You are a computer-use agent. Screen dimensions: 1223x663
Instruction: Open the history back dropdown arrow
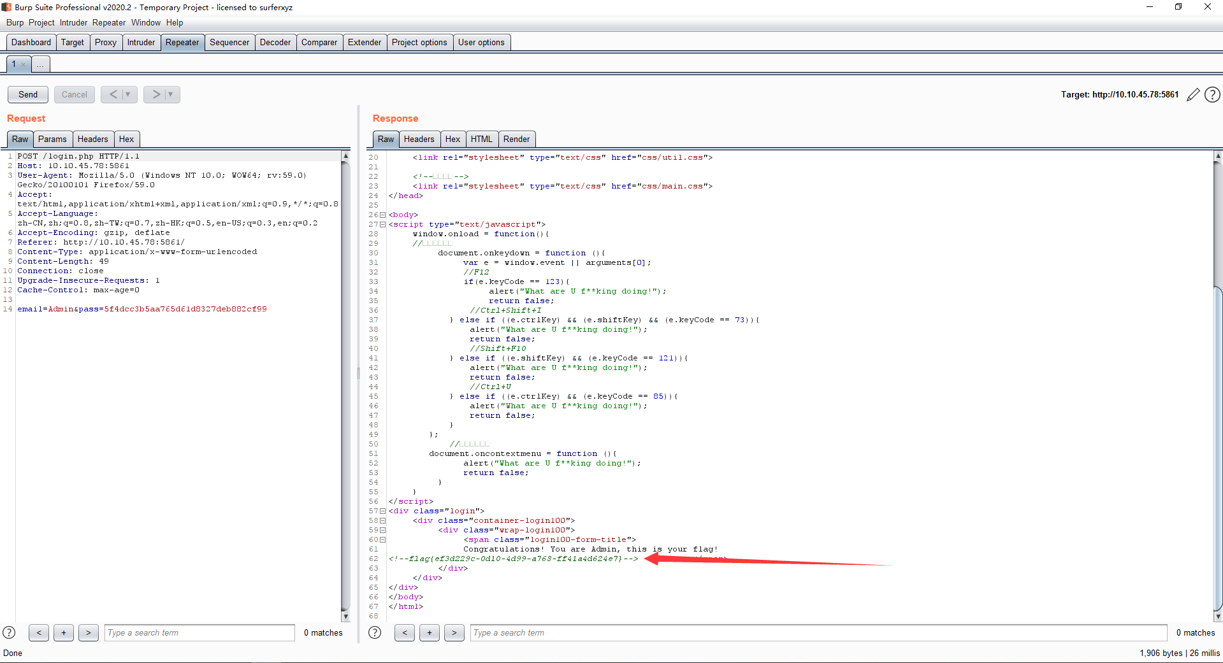[x=128, y=94]
